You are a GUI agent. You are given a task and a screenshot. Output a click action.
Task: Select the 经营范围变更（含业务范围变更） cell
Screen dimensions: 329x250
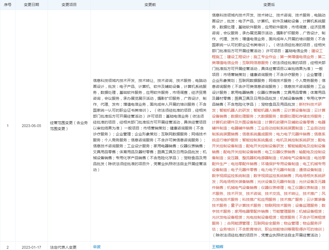[x=69, y=126]
